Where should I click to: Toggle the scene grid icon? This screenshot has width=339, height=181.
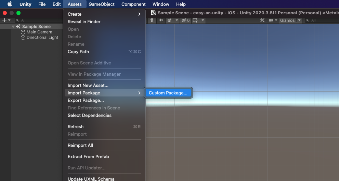pos(195,20)
